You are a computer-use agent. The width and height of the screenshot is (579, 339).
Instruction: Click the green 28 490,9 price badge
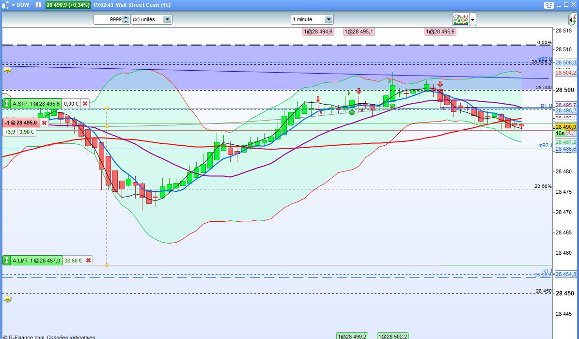point(67,5)
